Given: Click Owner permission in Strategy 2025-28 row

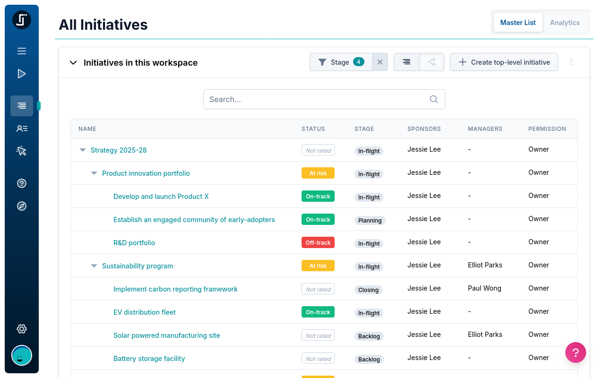Looking at the screenshot, I should 539,149.
